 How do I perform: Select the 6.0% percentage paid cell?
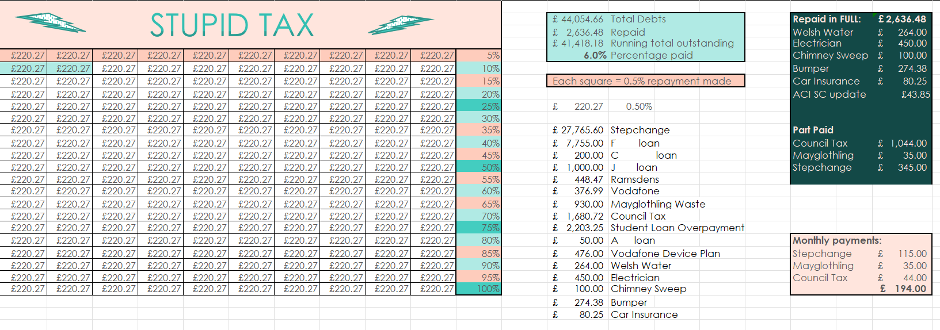[595, 55]
